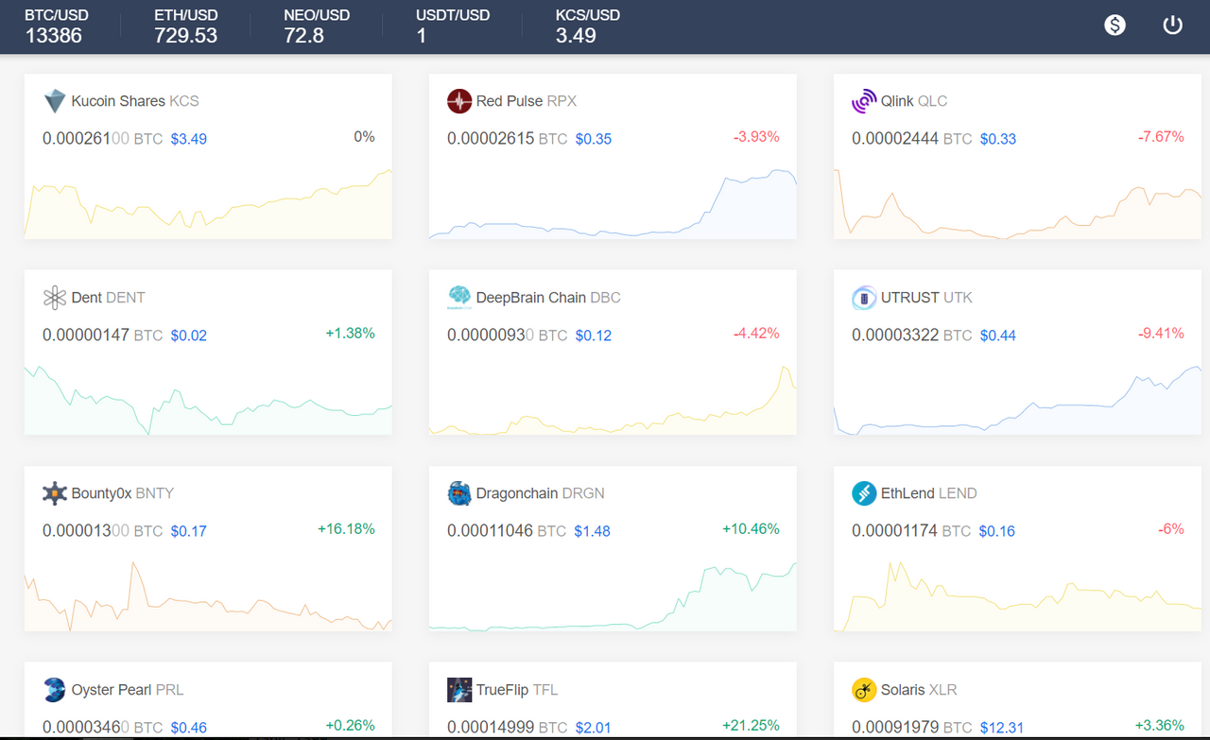Click Solaris USD price $12.31
The width and height of the screenshot is (1210, 740).
coord(1002,728)
